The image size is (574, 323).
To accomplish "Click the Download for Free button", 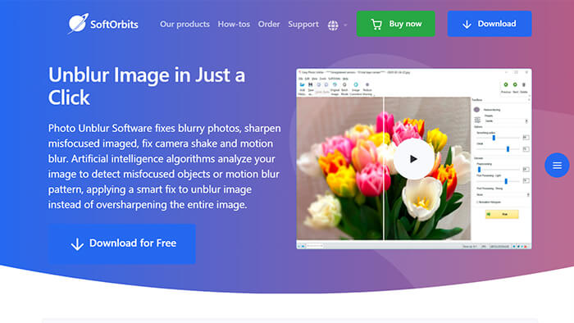I will click(x=122, y=243).
